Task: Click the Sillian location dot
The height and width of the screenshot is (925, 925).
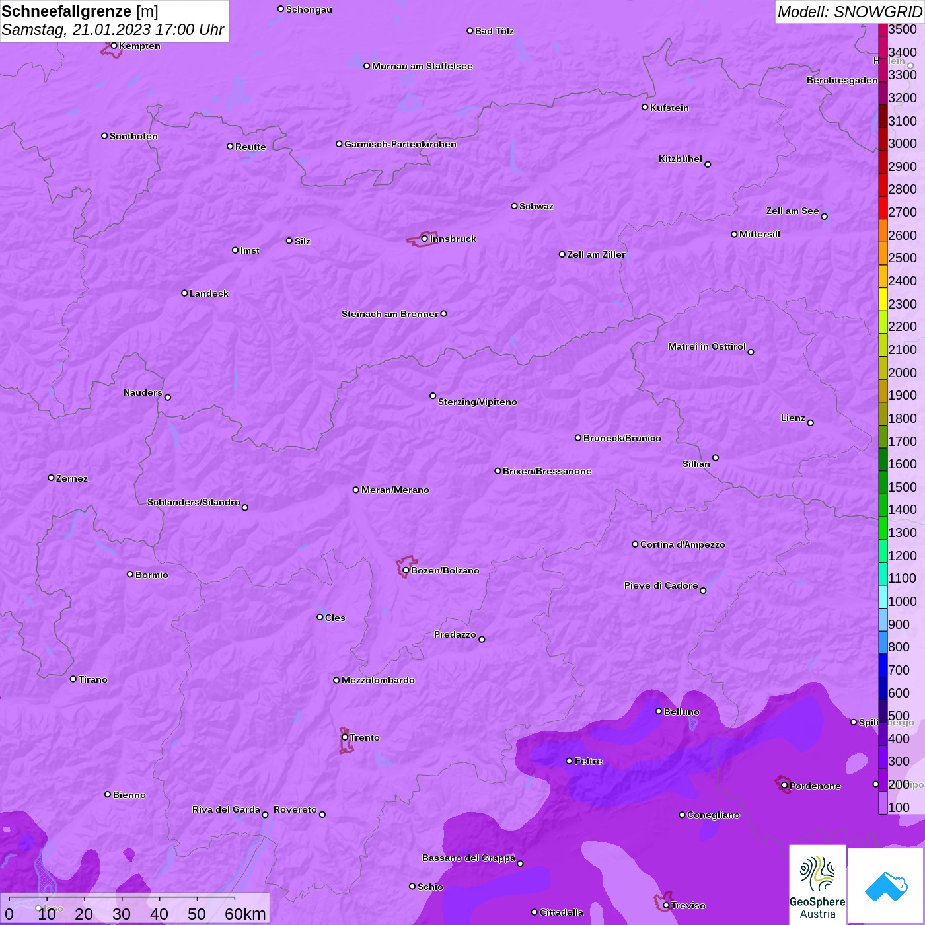Action: coord(716,457)
